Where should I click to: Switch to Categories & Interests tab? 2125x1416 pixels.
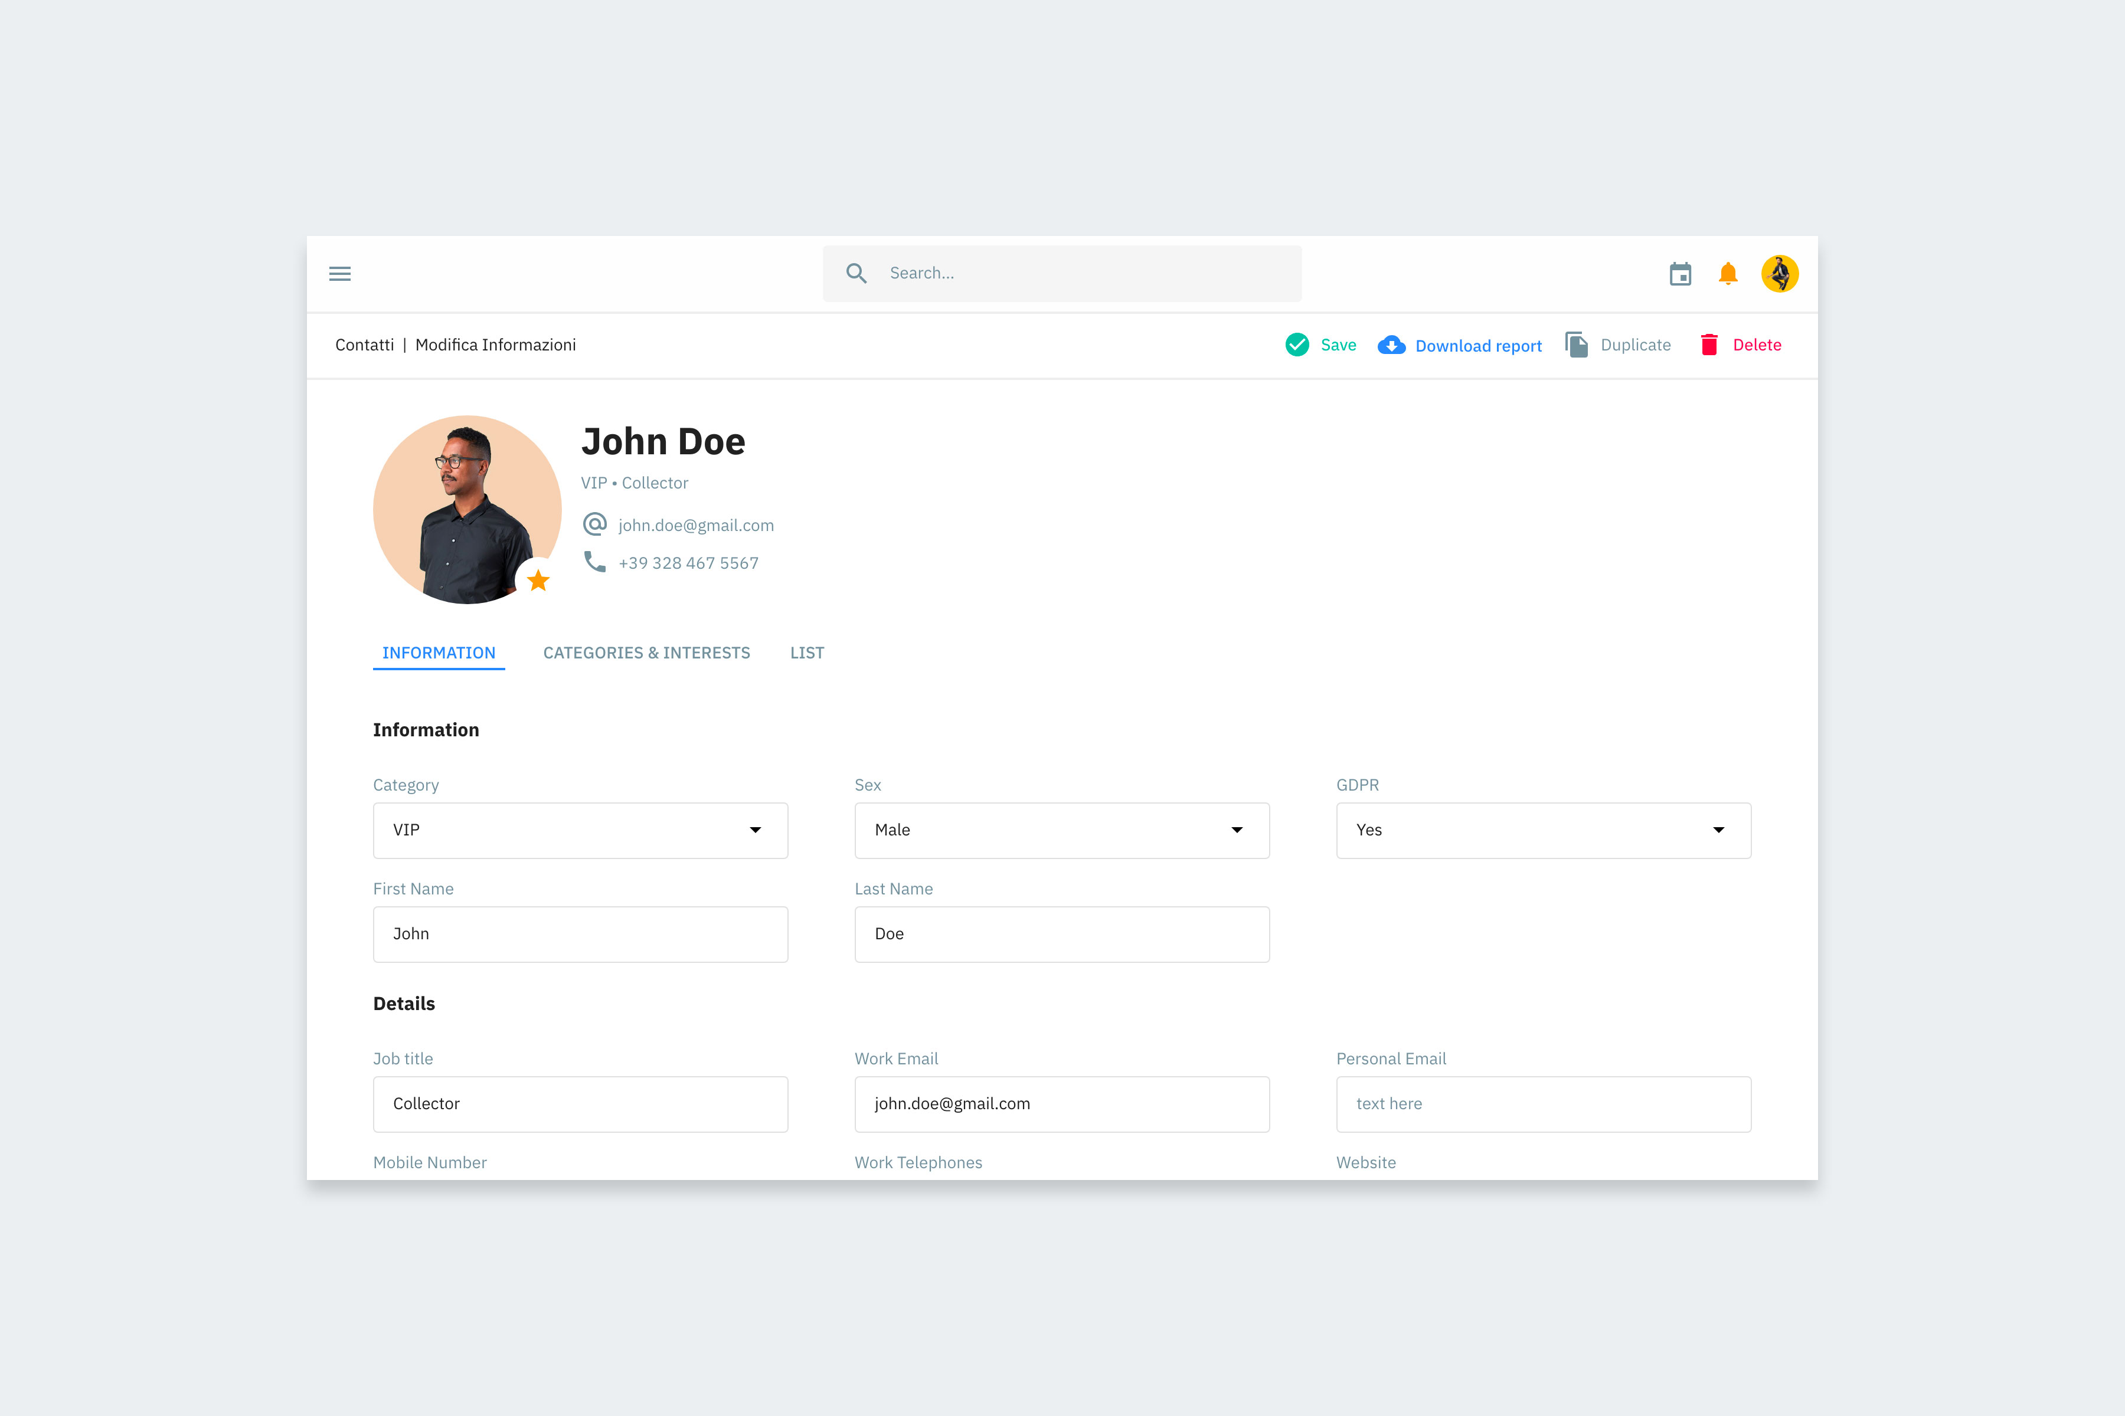[x=646, y=653]
